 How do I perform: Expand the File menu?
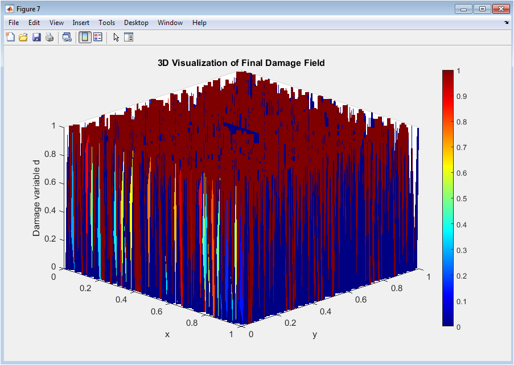pyautogui.click(x=14, y=23)
